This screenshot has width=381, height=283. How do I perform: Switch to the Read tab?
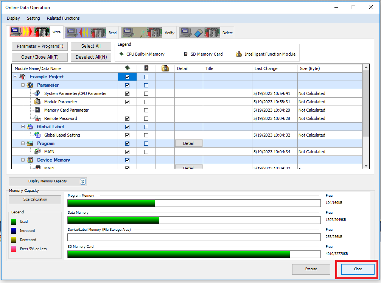[x=86, y=33]
